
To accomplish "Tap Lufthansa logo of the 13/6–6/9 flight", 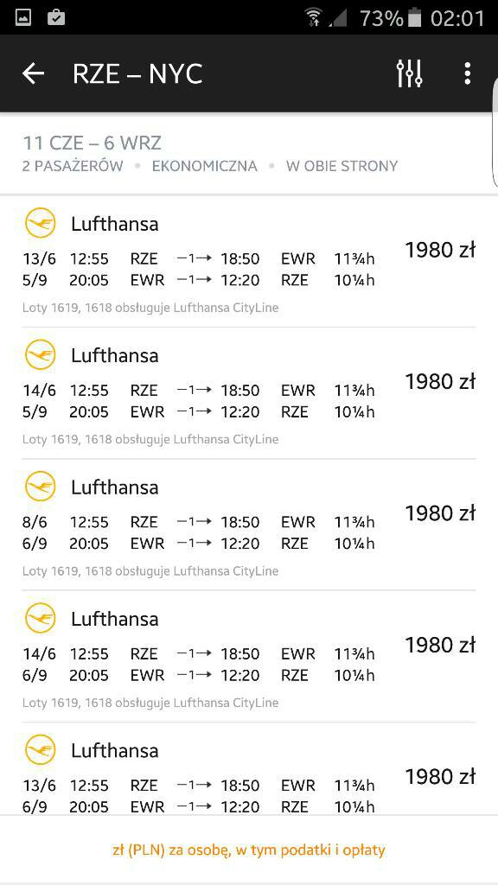I will pyautogui.click(x=41, y=749).
